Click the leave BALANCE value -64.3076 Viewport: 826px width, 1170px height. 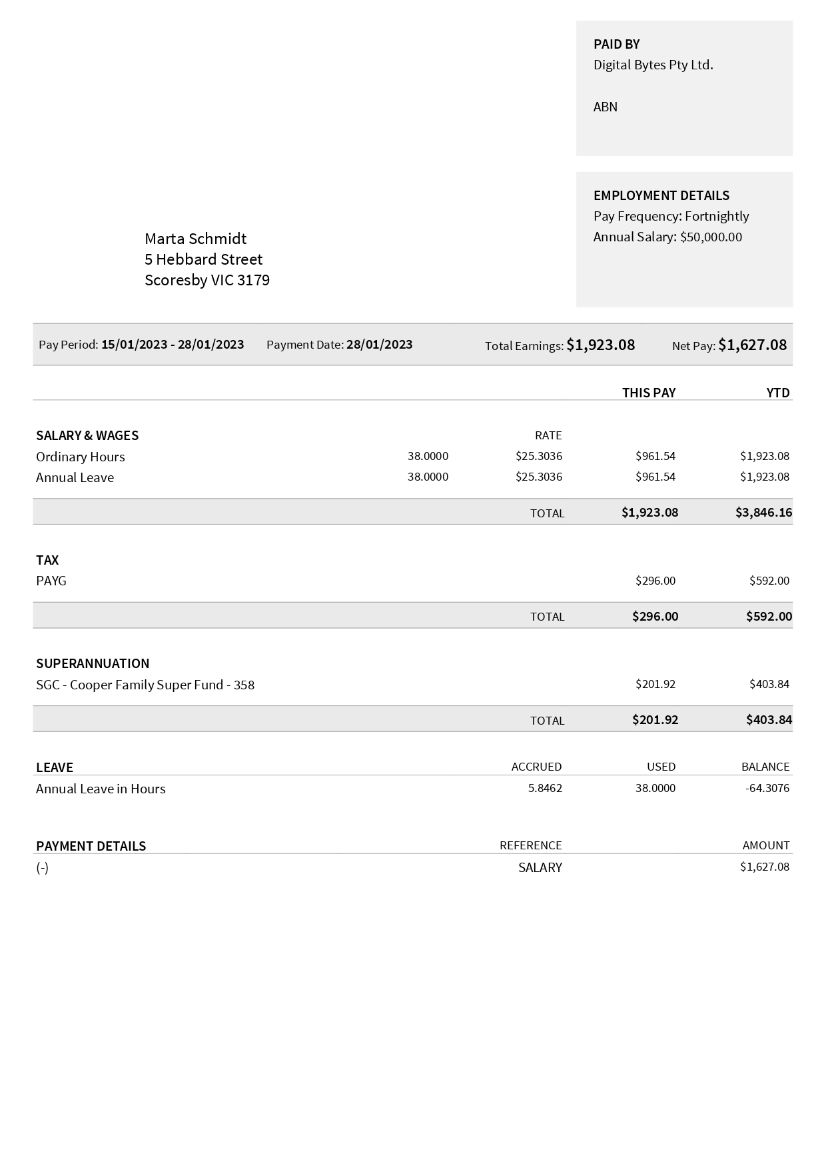[767, 788]
